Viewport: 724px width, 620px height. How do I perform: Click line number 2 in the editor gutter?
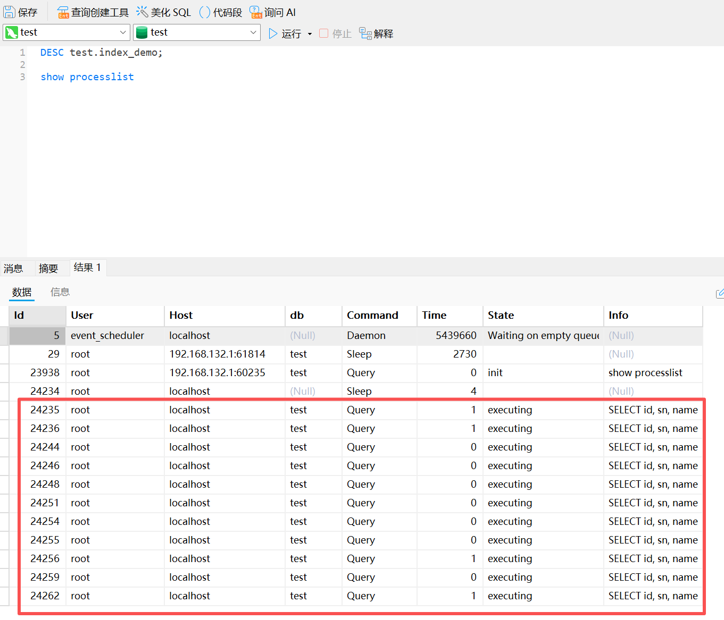(22, 65)
